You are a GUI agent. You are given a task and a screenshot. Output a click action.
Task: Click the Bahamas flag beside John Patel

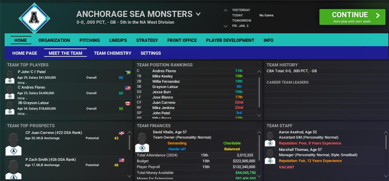click(x=128, y=73)
